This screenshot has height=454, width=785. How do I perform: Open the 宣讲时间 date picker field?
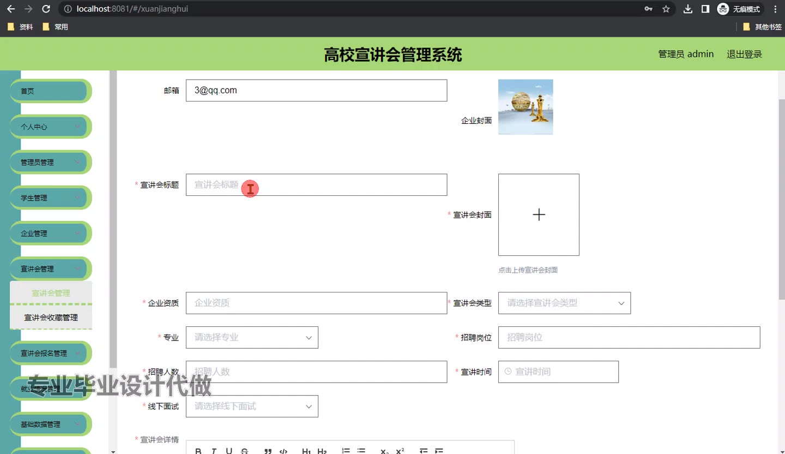coord(558,372)
